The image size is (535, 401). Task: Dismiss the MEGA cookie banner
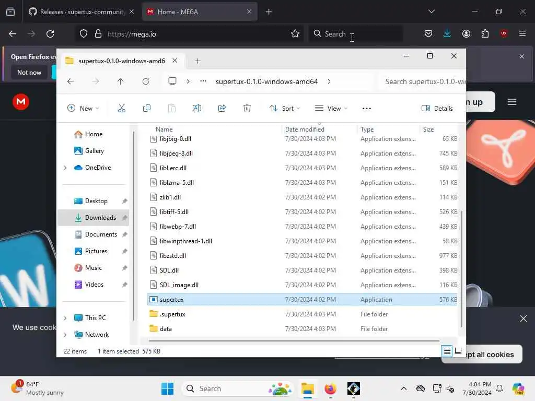click(x=523, y=319)
